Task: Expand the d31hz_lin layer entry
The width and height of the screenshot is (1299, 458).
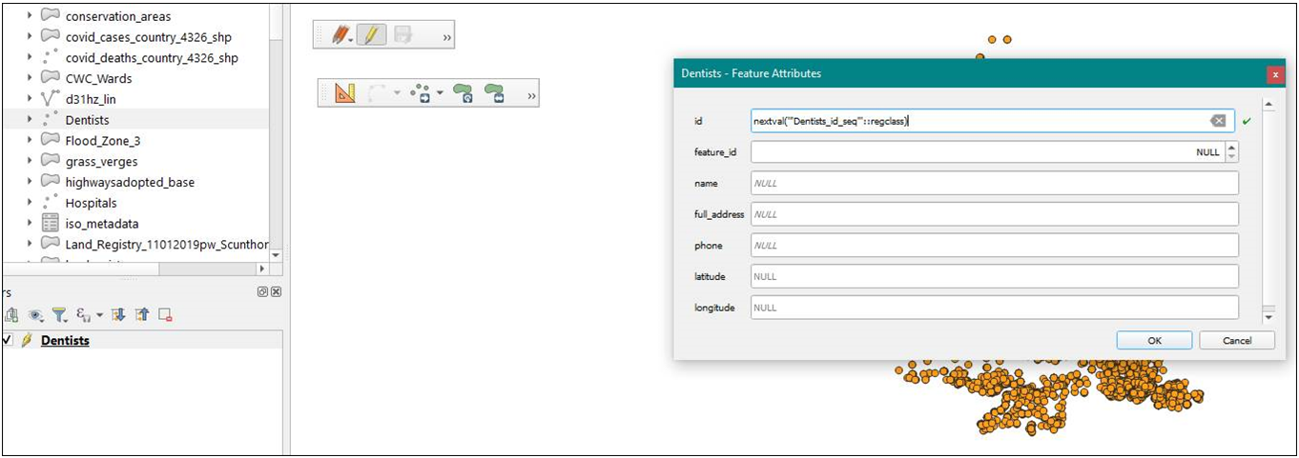Action: 31,99
